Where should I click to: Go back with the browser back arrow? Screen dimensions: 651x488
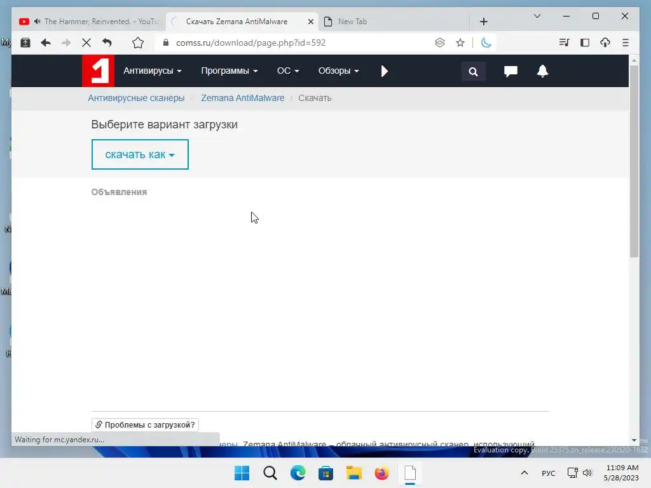click(46, 43)
